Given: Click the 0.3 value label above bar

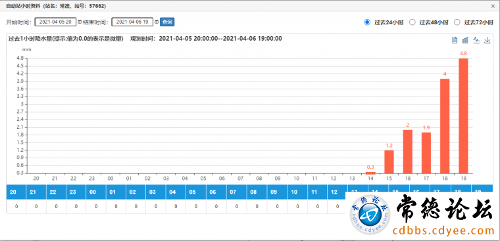Looking at the screenshot, I should (x=370, y=167).
